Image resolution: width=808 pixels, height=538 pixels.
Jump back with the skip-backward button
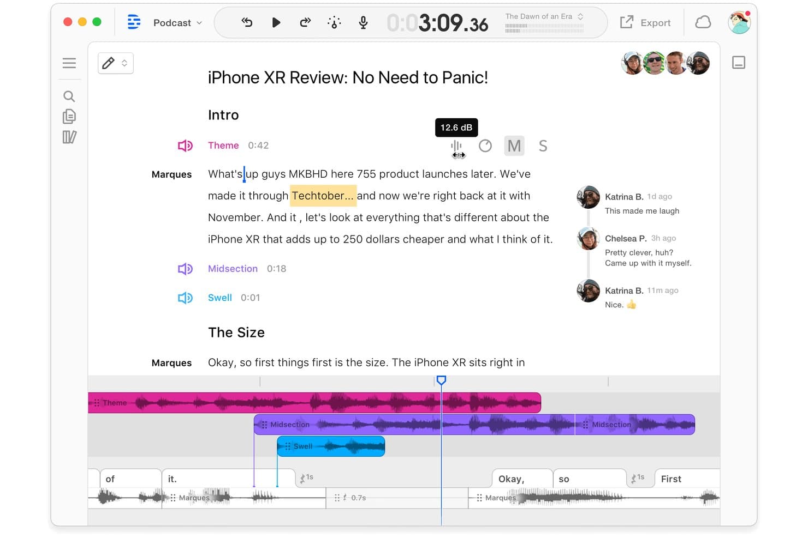pyautogui.click(x=247, y=22)
